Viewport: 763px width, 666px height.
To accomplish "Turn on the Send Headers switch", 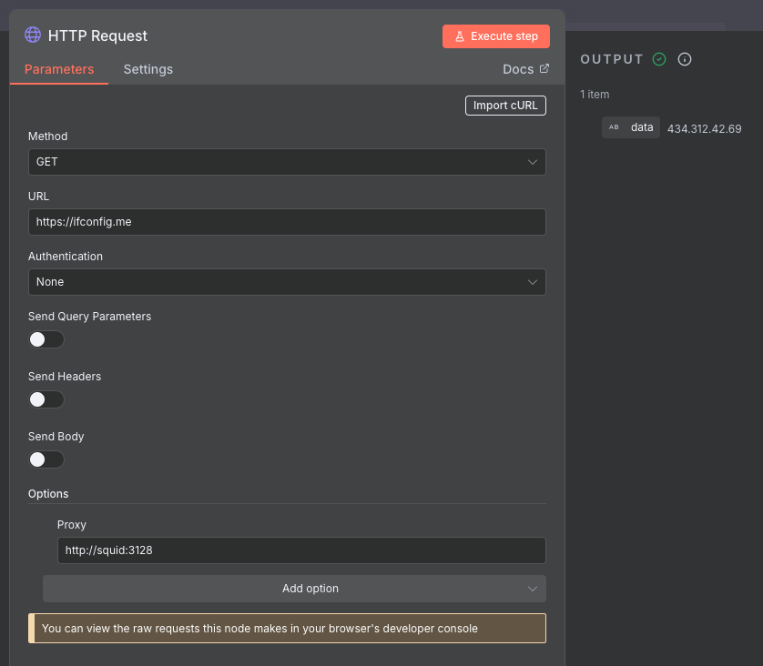I will pos(46,399).
